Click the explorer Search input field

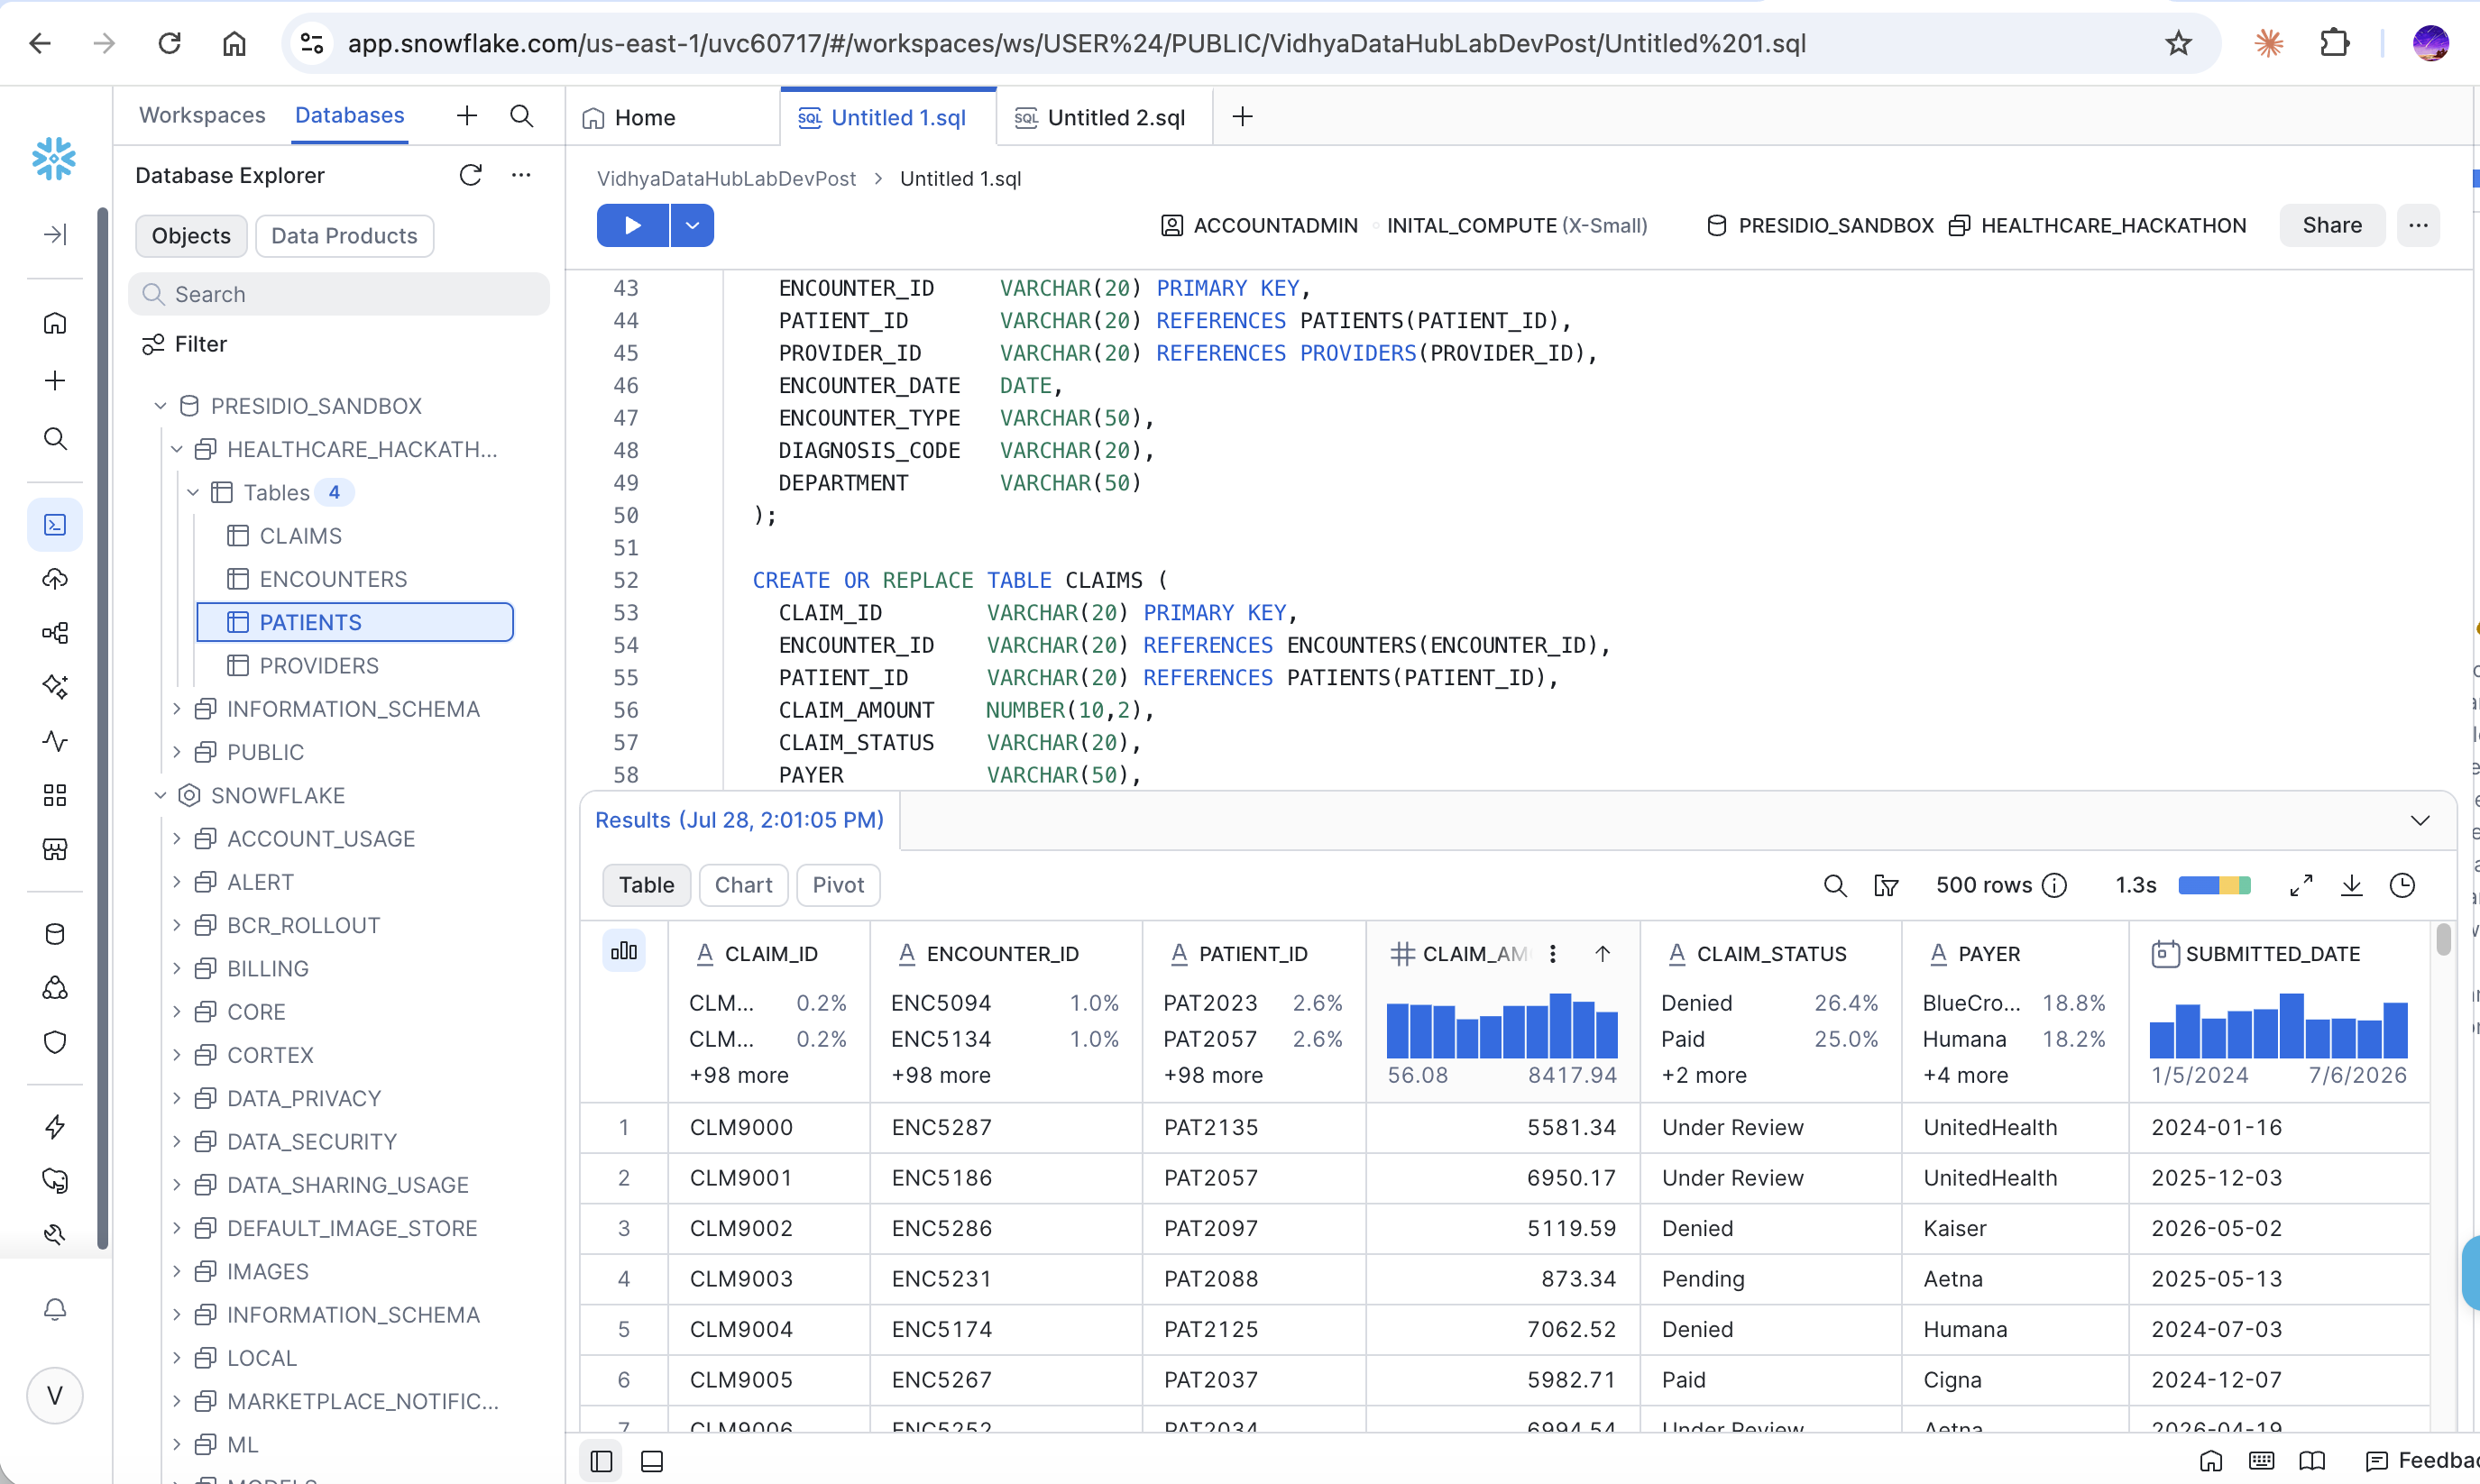(339, 294)
